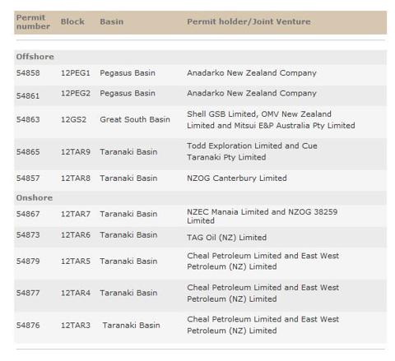Select Great South Basin cell

pos(135,119)
